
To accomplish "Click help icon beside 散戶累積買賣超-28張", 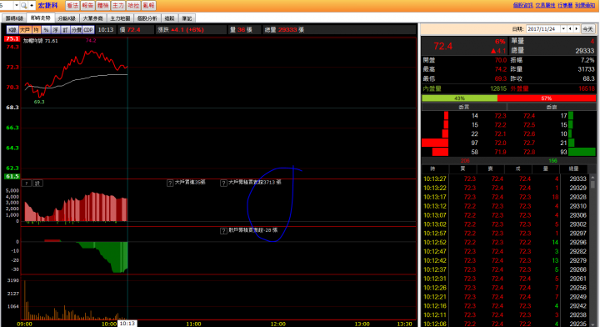I will [x=223, y=231].
